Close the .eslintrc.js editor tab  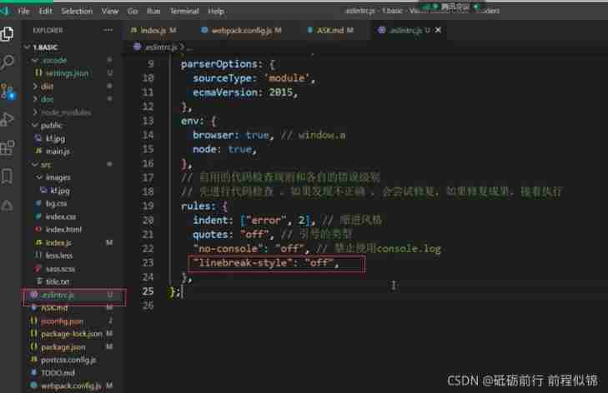tap(440, 30)
